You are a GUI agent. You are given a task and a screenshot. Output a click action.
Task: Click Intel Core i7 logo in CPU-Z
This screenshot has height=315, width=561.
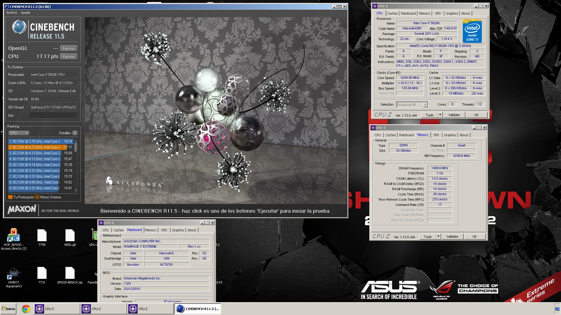pyautogui.click(x=472, y=31)
